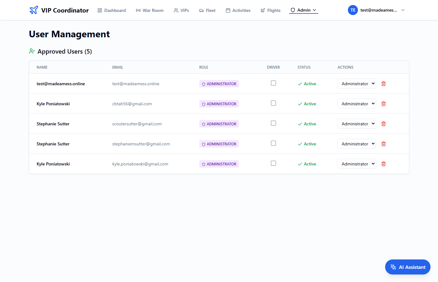Open the Admin navigation dropdown
Image resolution: width=438 pixels, height=282 pixels.
303,10
